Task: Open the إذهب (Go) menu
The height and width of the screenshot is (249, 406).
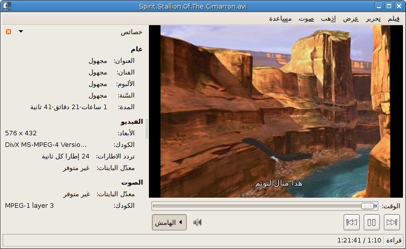Action: pos(329,19)
